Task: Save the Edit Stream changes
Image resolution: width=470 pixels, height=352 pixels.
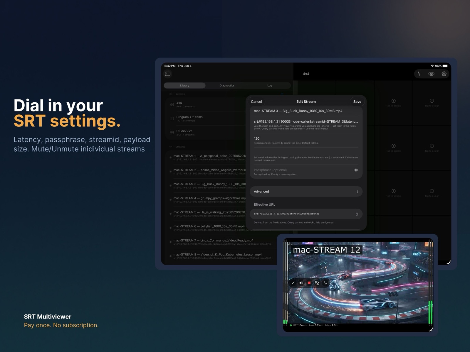Action: pos(357,101)
